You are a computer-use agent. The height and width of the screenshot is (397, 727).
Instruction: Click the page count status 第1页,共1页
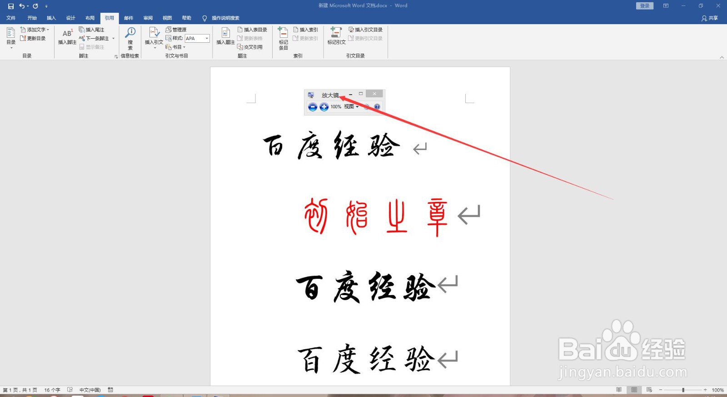coord(20,390)
